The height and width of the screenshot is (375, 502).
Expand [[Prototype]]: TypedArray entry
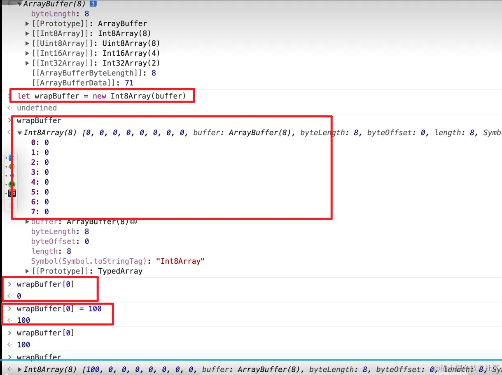[x=28, y=271]
